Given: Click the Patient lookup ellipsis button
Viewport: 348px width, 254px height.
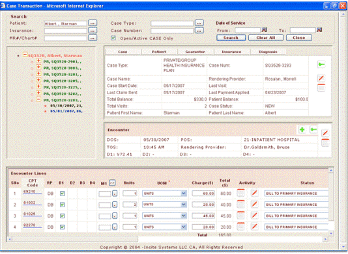Looking at the screenshot, I should pyautogui.click(x=93, y=23).
